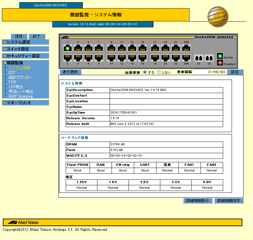Open IGMP Snooping in the sidebar
The width and height of the screenshot is (253, 240).
[21, 96]
